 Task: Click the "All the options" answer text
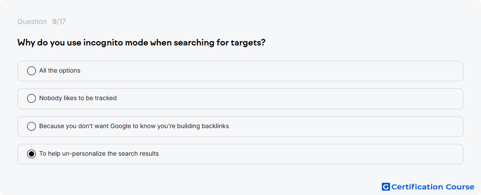tap(60, 70)
